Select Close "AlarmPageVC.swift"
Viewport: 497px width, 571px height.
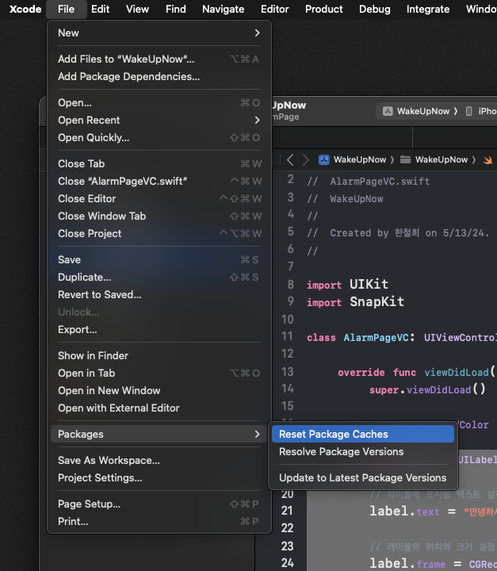click(x=159, y=181)
